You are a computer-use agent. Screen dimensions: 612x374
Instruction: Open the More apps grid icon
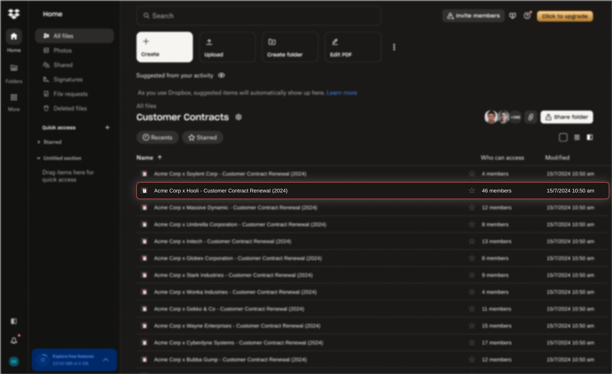click(x=14, y=97)
